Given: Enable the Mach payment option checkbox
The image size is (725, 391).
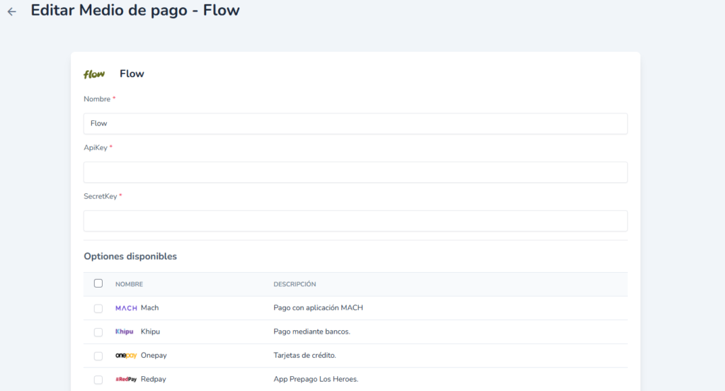Looking at the screenshot, I should (98, 308).
